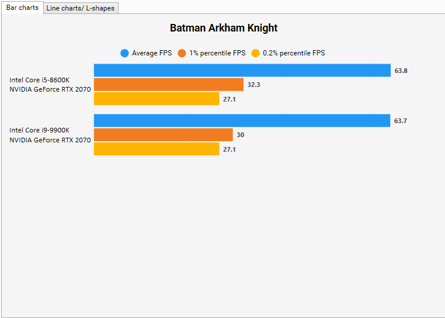Open the Line charts/ L-shapes tab
The width and height of the screenshot is (445, 318).
(81, 8)
